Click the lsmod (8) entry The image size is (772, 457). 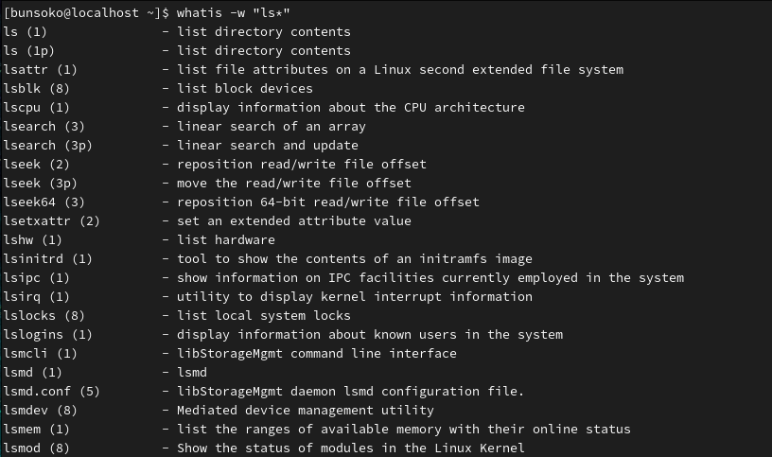(x=37, y=448)
